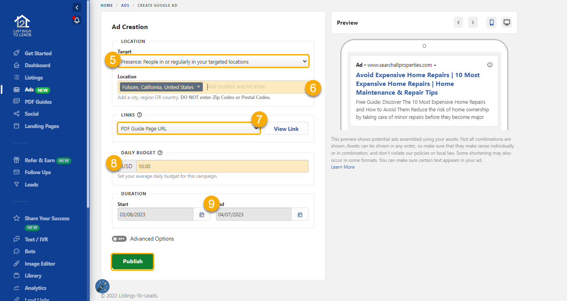Screen dimensions: 567x301
Task: Switch to mobile preview view
Action: click(x=491, y=22)
